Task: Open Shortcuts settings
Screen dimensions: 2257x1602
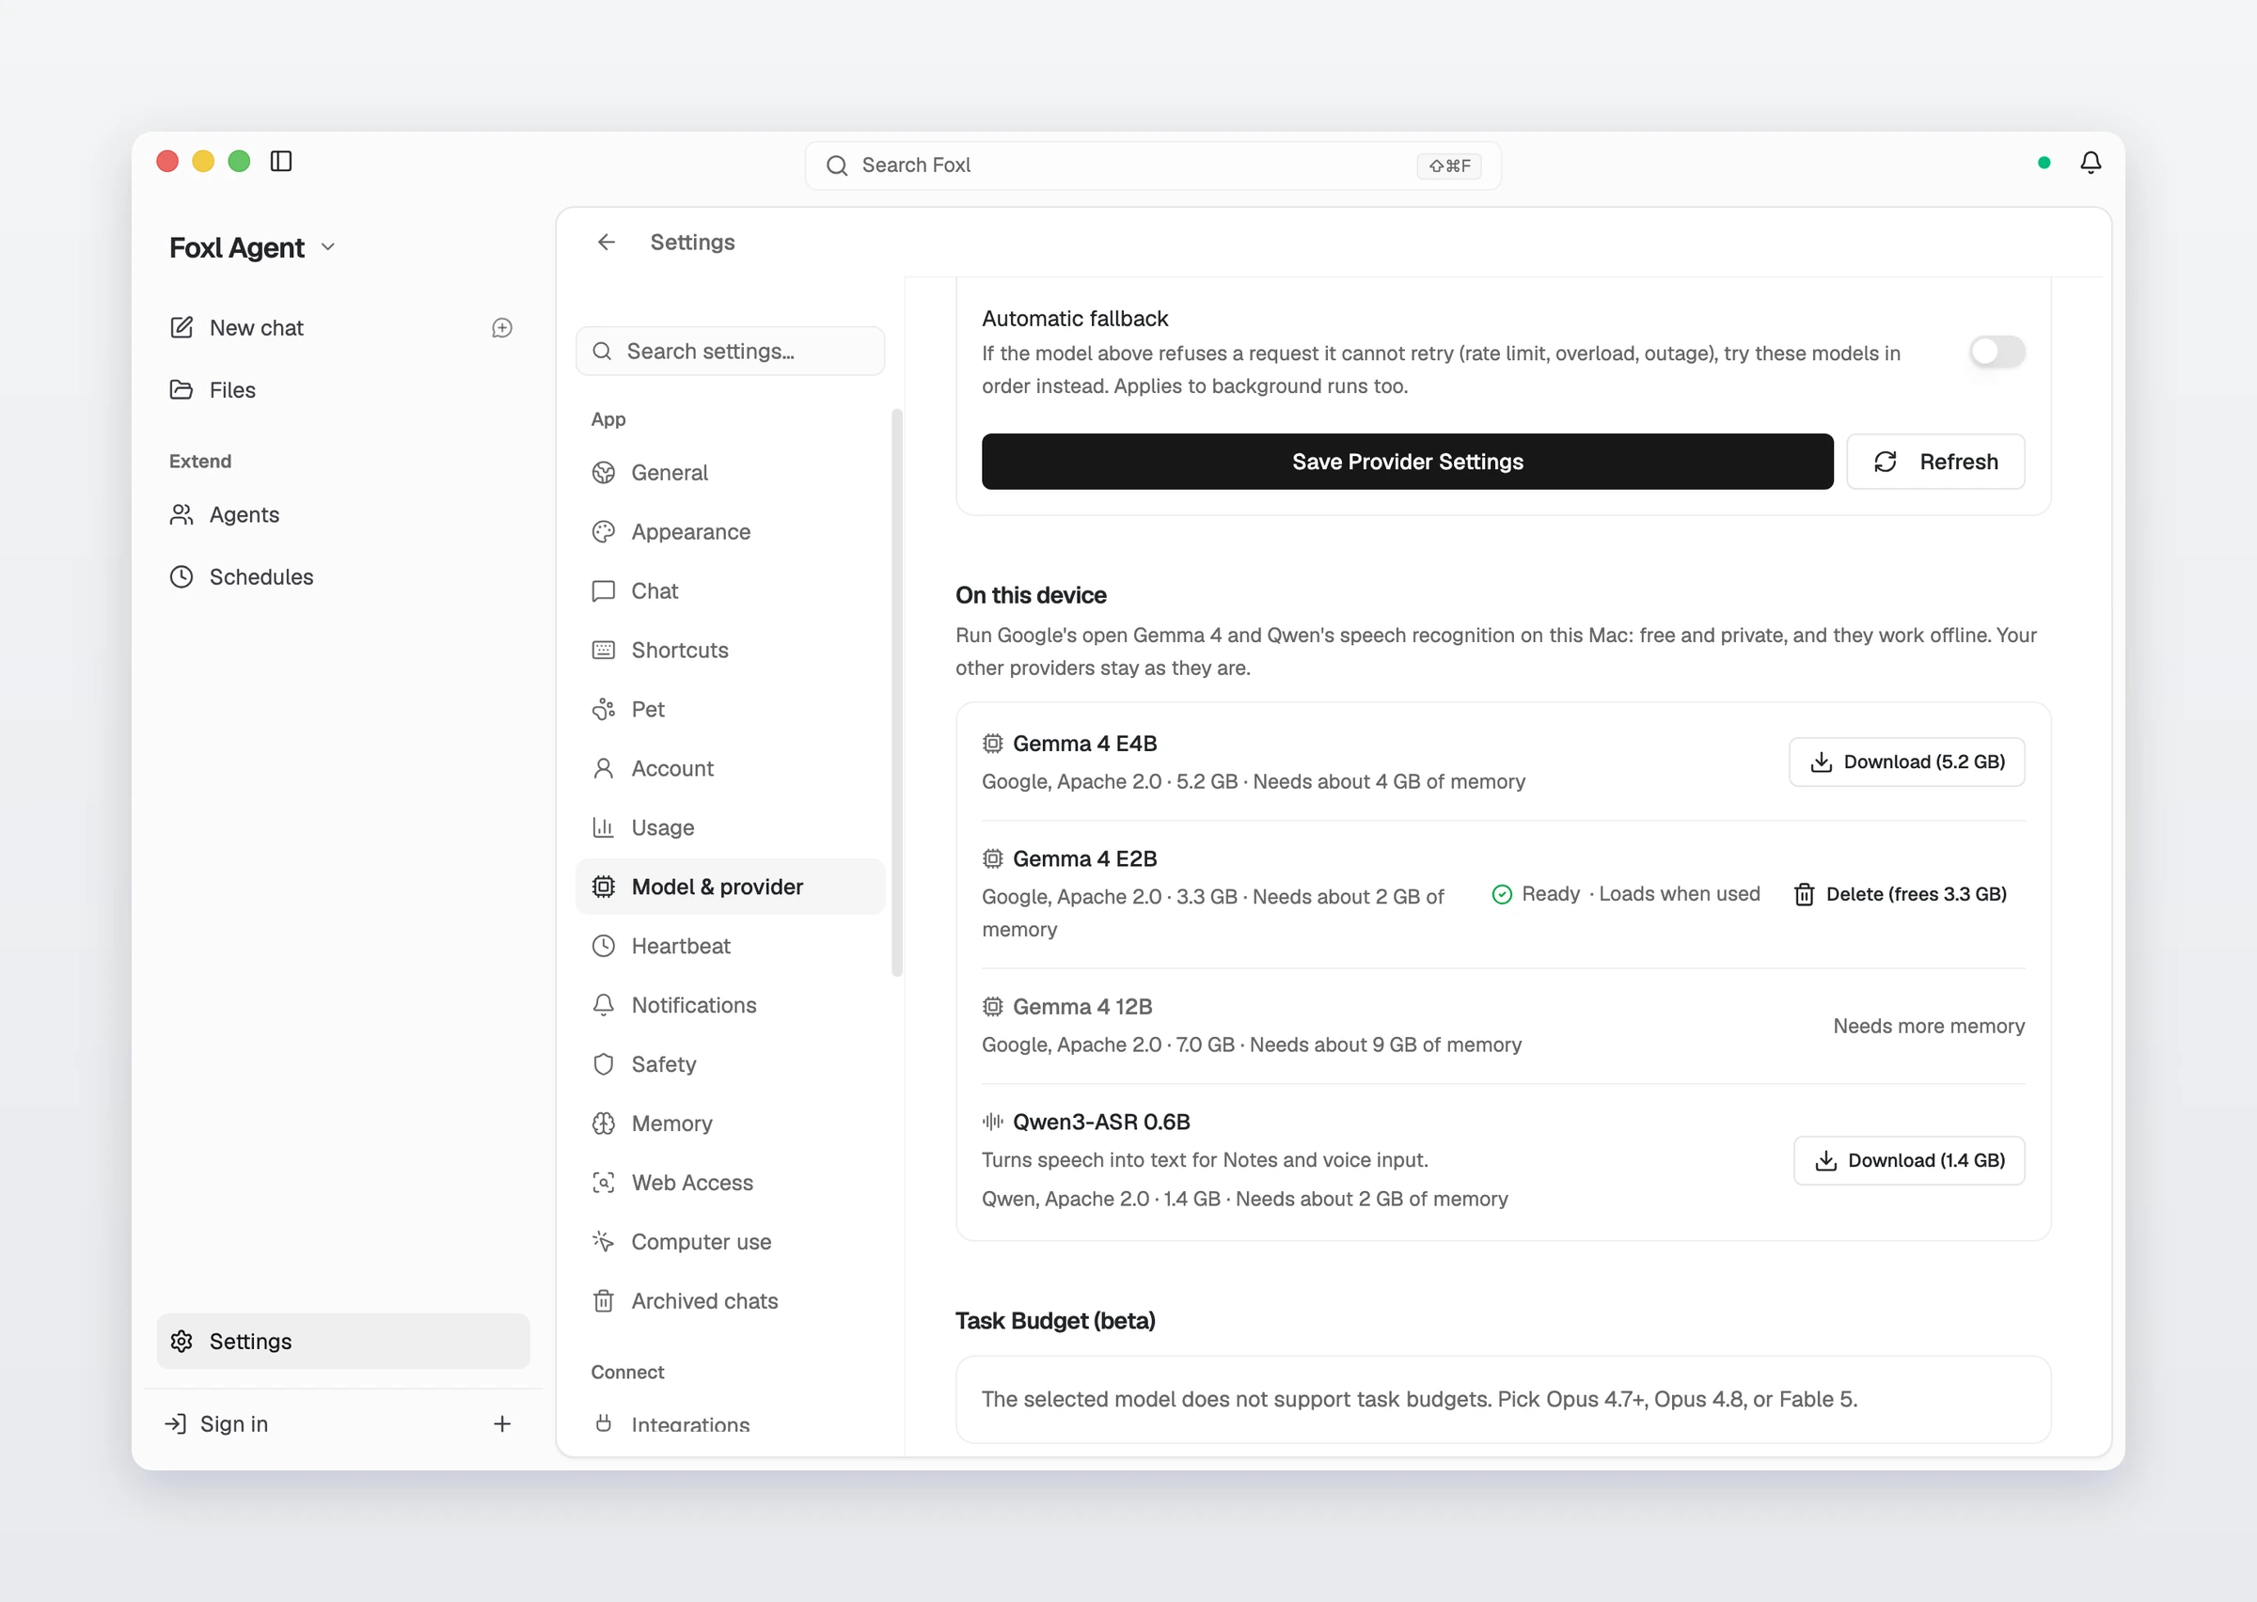Action: click(730, 650)
